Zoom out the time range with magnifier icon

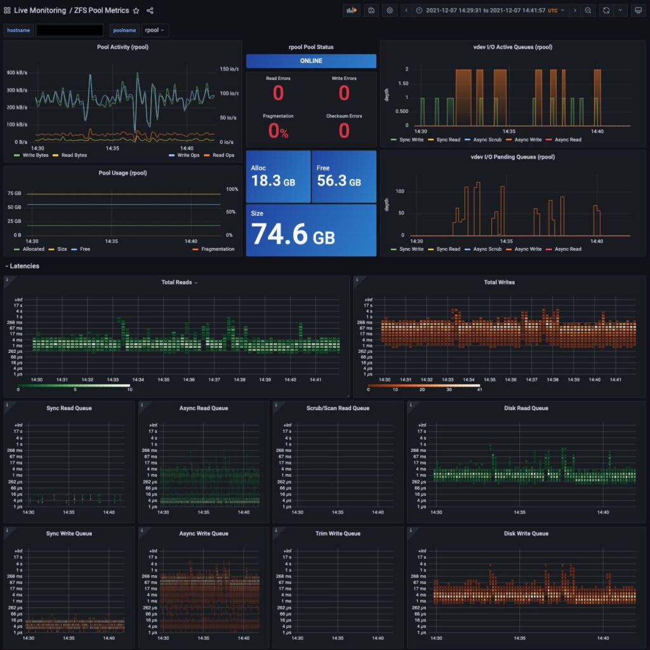(x=588, y=10)
